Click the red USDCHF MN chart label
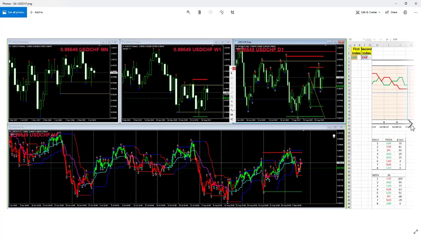The width and height of the screenshot is (421, 237). 84,49
